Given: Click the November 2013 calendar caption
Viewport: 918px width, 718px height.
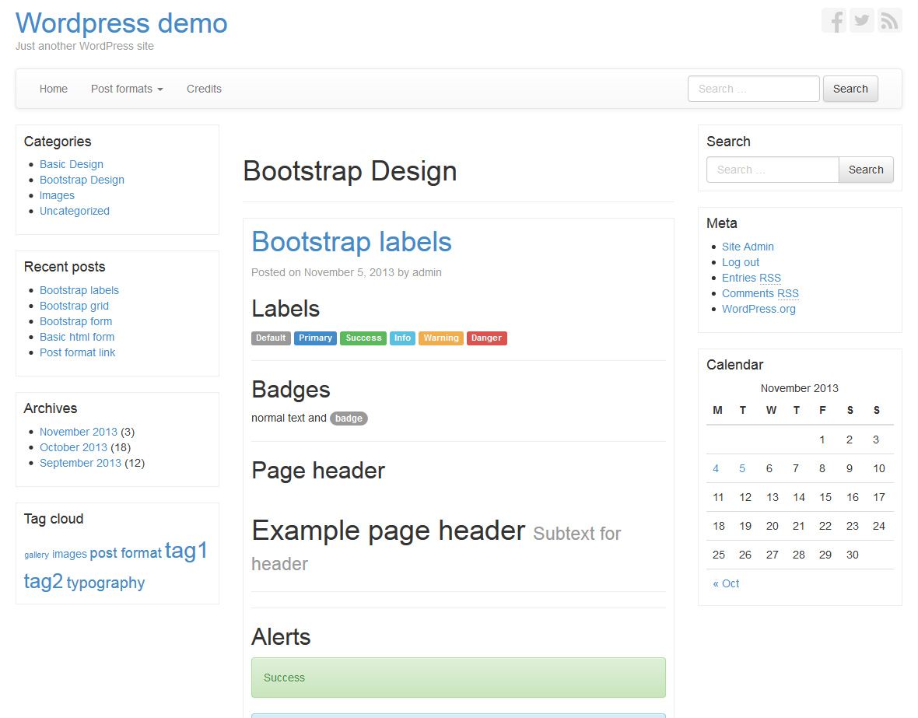Looking at the screenshot, I should [x=800, y=388].
